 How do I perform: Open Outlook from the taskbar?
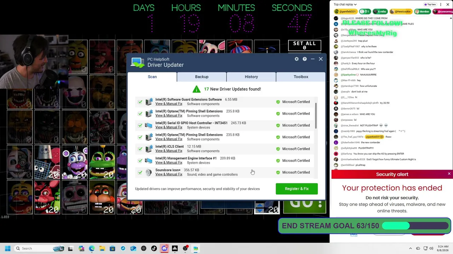[133, 248]
